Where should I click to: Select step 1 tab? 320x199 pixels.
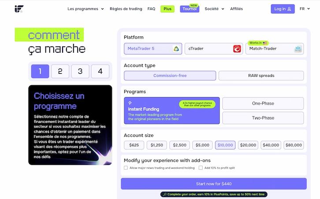click(40, 71)
